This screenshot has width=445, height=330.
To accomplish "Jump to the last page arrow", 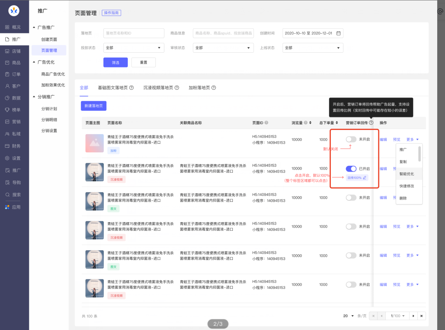I will 422,316.
